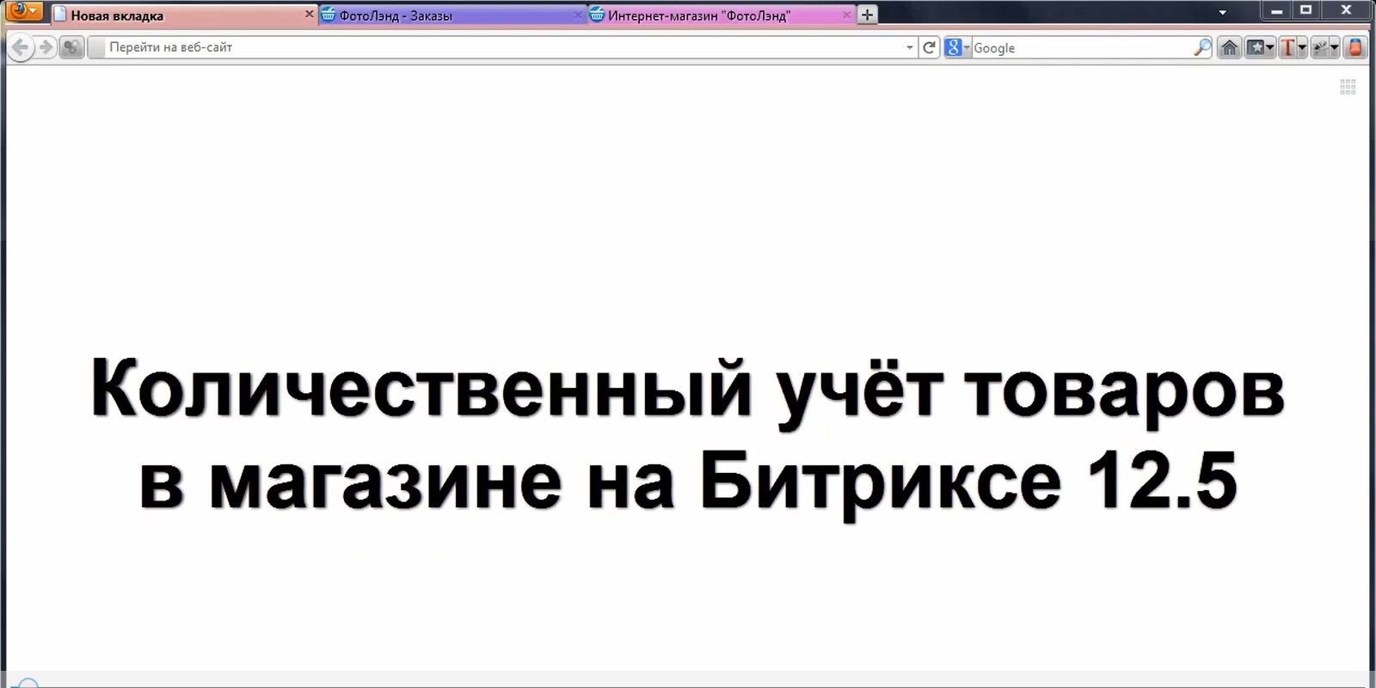Focus the Перейти на веб-сайт address field
Image resolution: width=1376 pixels, height=688 pixels.
503,47
